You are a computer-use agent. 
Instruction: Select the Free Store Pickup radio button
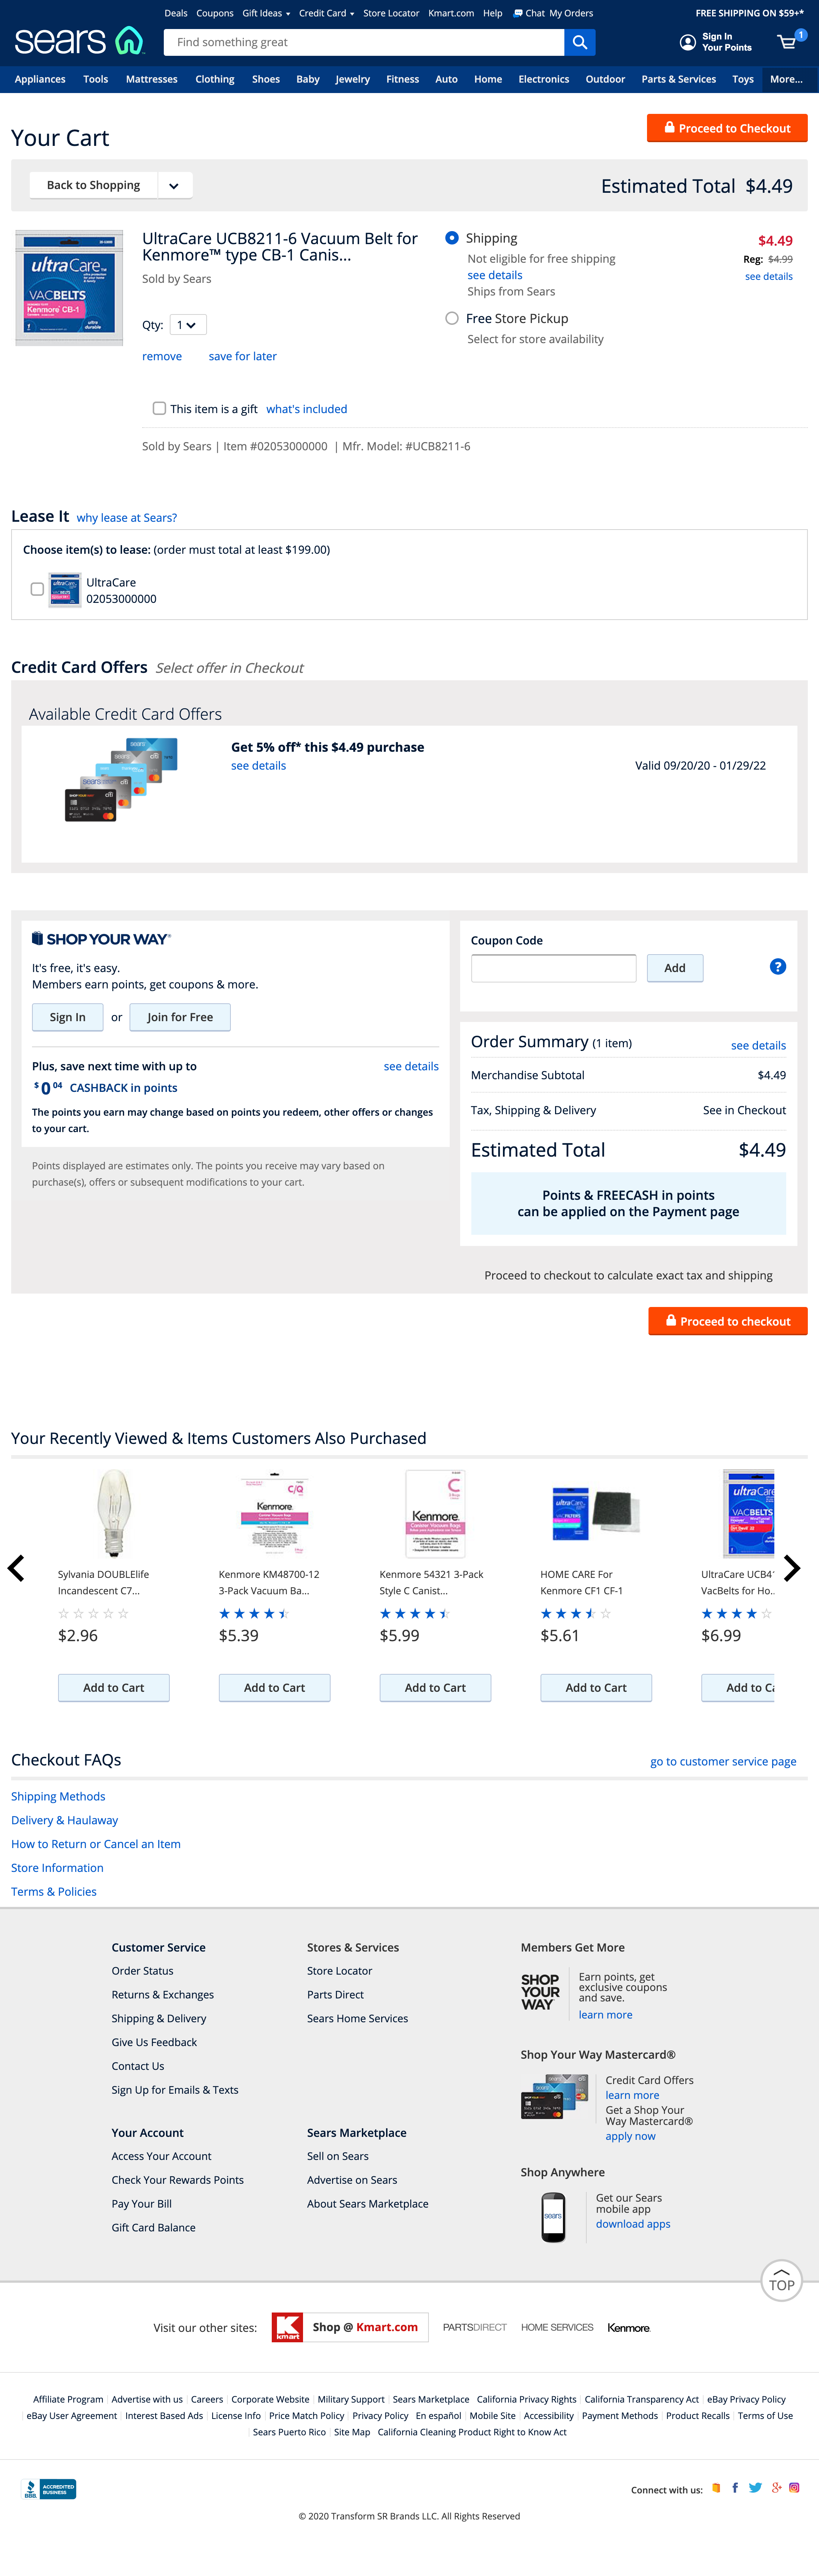click(x=451, y=318)
